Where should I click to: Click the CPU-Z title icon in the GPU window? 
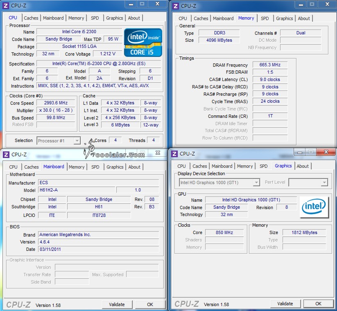point(174,154)
